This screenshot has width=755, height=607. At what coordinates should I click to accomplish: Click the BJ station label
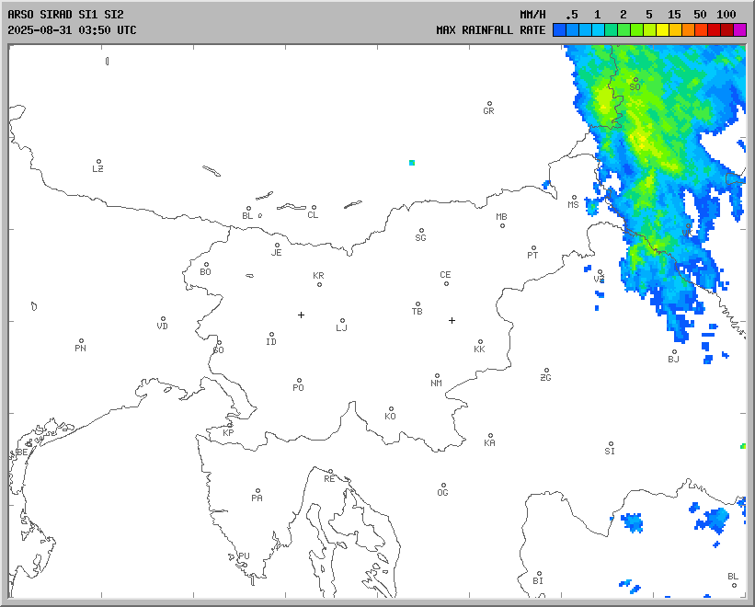[x=673, y=359]
